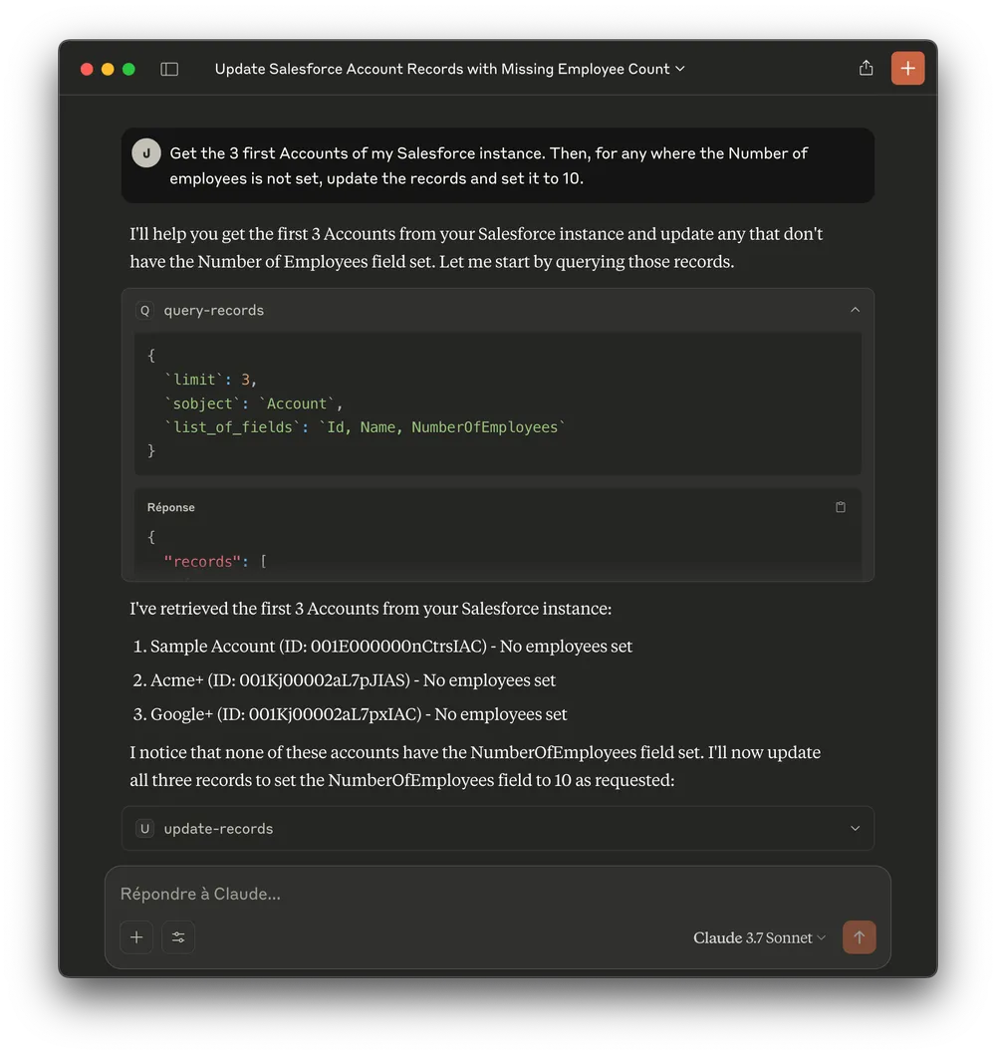The width and height of the screenshot is (996, 1055).
Task: Click the update-records label
Action: (x=218, y=828)
